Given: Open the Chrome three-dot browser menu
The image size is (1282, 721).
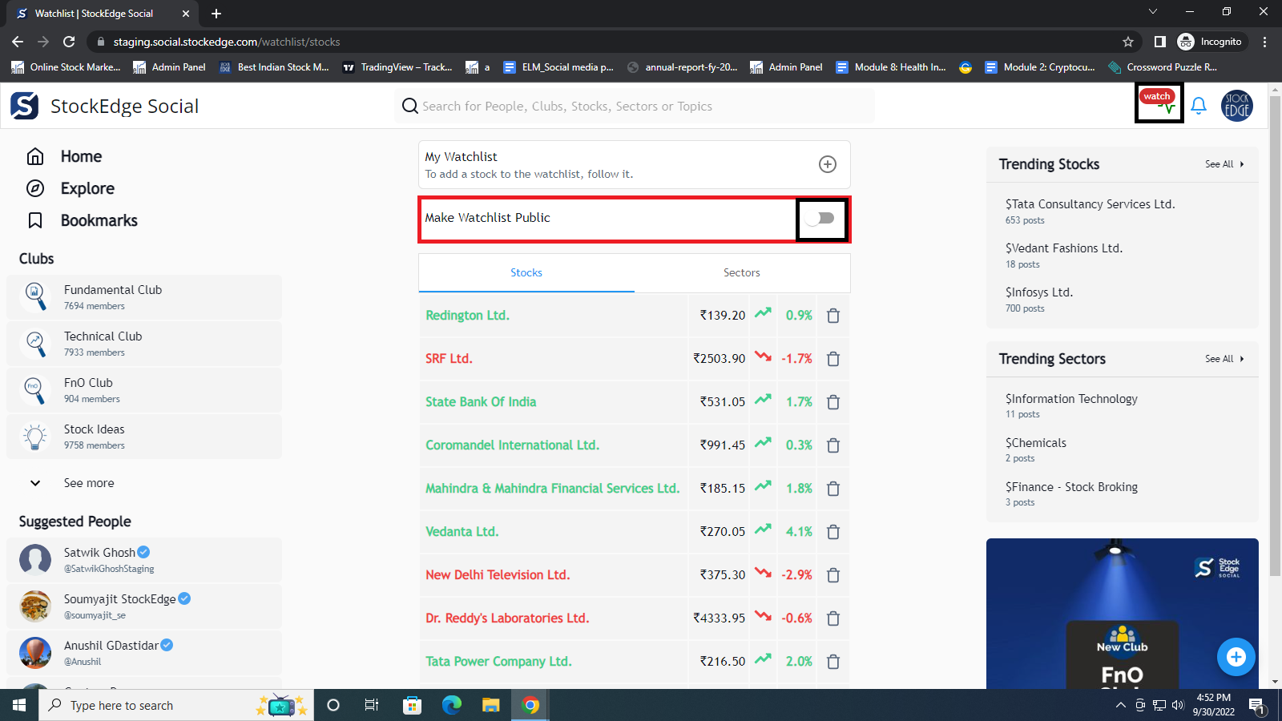Looking at the screenshot, I should pyautogui.click(x=1264, y=42).
